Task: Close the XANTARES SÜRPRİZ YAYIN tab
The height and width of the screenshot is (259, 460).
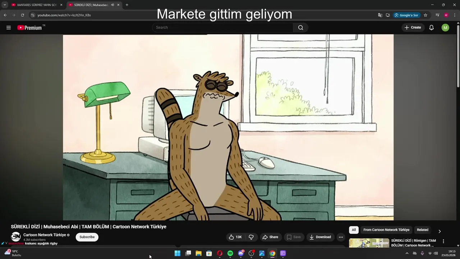Action: tap(61, 5)
